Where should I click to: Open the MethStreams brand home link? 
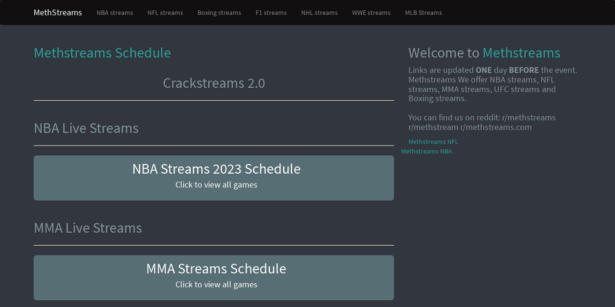(58, 12)
